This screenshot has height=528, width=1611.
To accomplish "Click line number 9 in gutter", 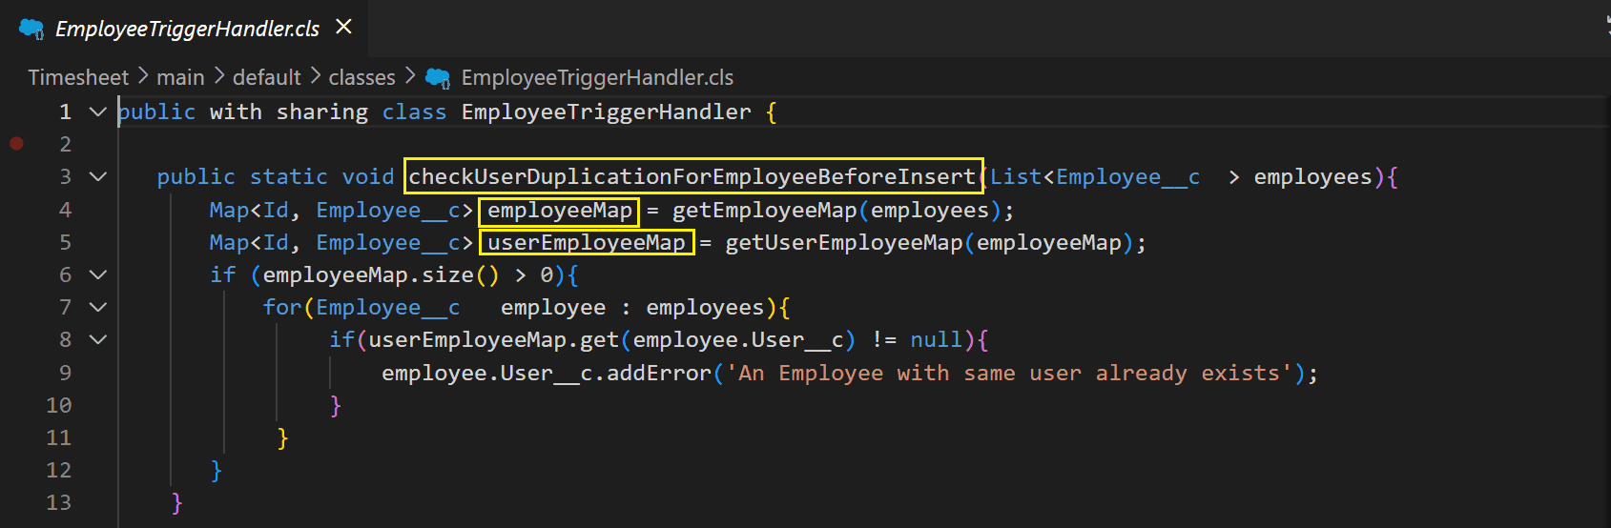I will click(65, 373).
